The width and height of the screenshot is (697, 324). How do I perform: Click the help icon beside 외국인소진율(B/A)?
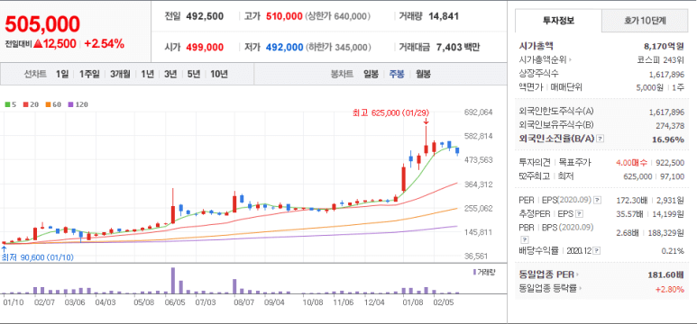tap(601, 139)
